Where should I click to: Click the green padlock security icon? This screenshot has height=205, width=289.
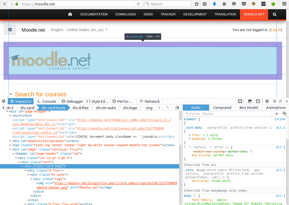tap(17, 4)
